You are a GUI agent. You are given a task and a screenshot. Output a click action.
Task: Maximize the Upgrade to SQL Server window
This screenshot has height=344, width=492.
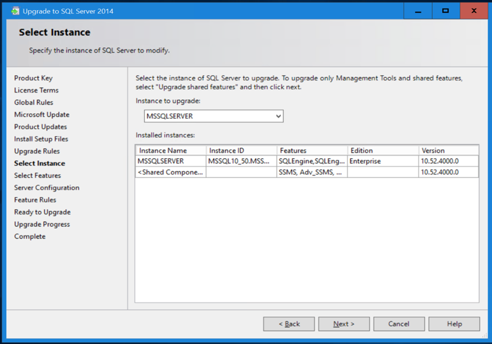(x=445, y=11)
